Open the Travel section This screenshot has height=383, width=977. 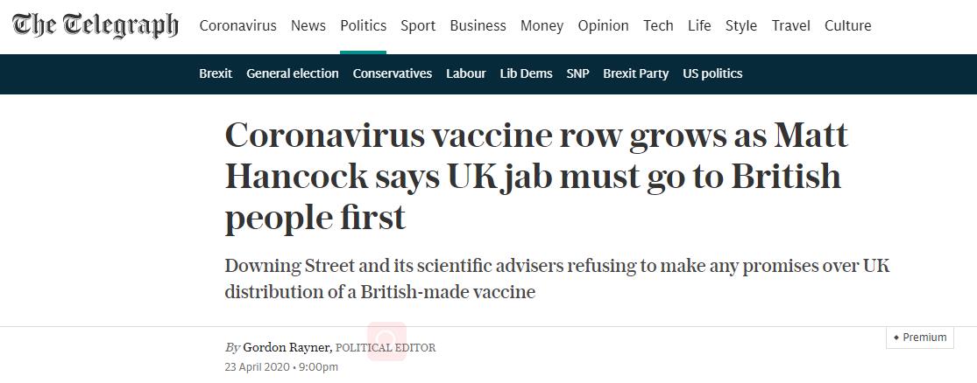click(790, 25)
